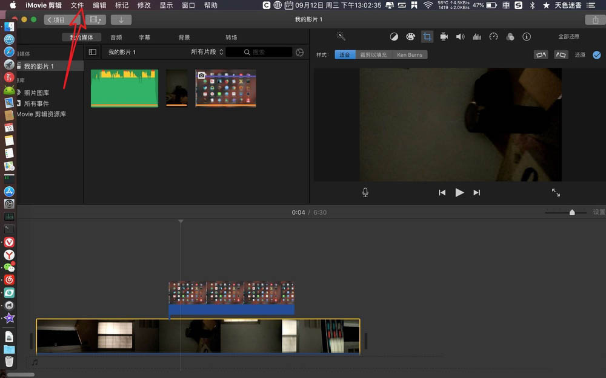
Task: Open noise reduction and equalizer tool
Action: pyautogui.click(x=477, y=37)
